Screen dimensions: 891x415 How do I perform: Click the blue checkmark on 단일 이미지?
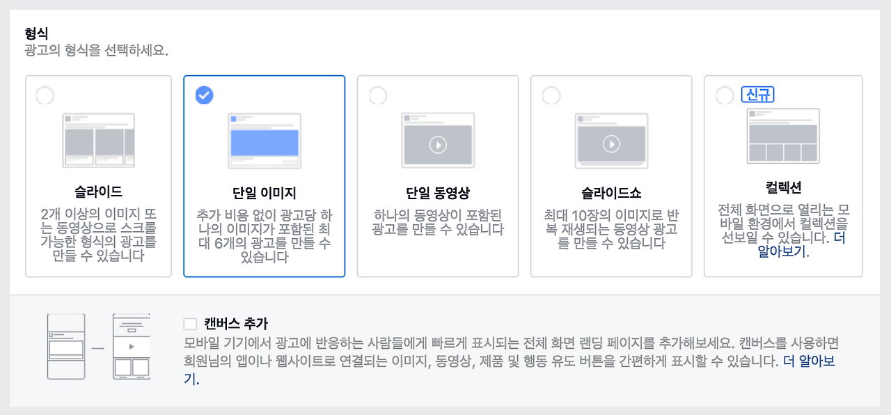pyautogui.click(x=203, y=95)
